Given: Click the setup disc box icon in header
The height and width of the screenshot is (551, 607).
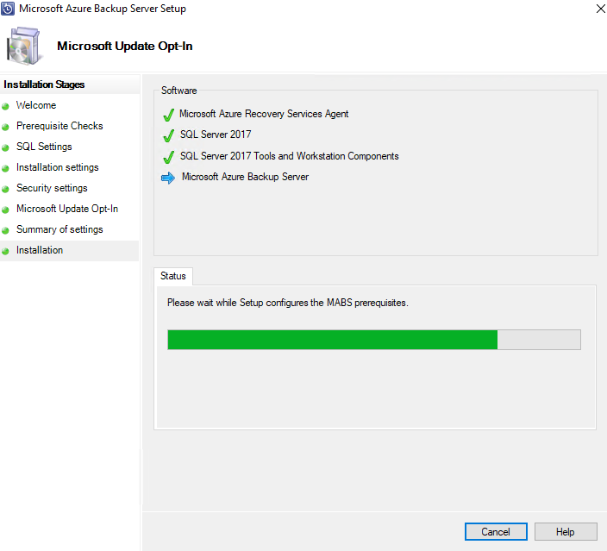Looking at the screenshot, I should point(23,46).
